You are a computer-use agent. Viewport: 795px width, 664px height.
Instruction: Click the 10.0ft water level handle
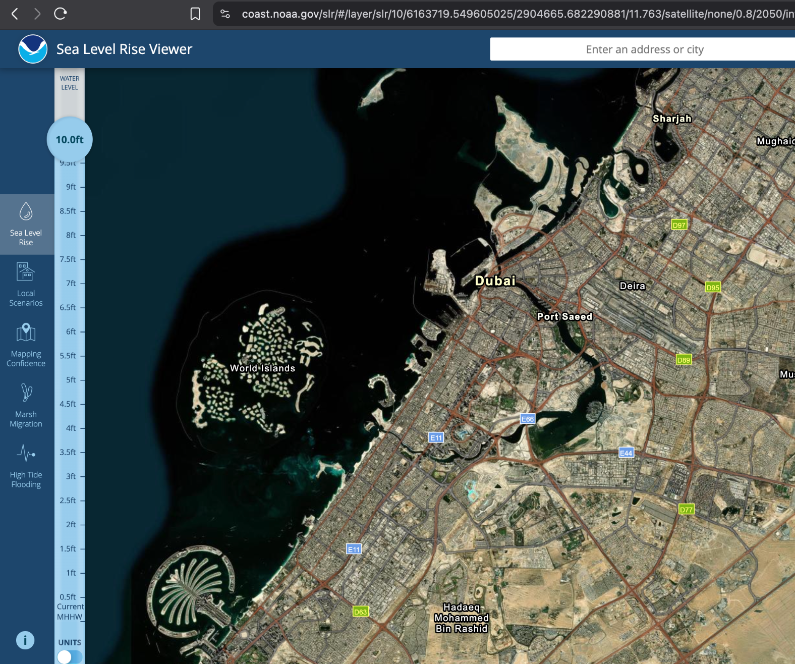tap(70, 140)
